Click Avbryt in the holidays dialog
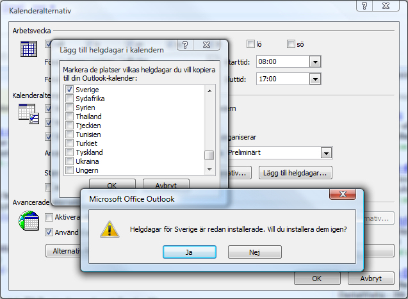Screen dimensions: 408x299 [x=166, y=185]
